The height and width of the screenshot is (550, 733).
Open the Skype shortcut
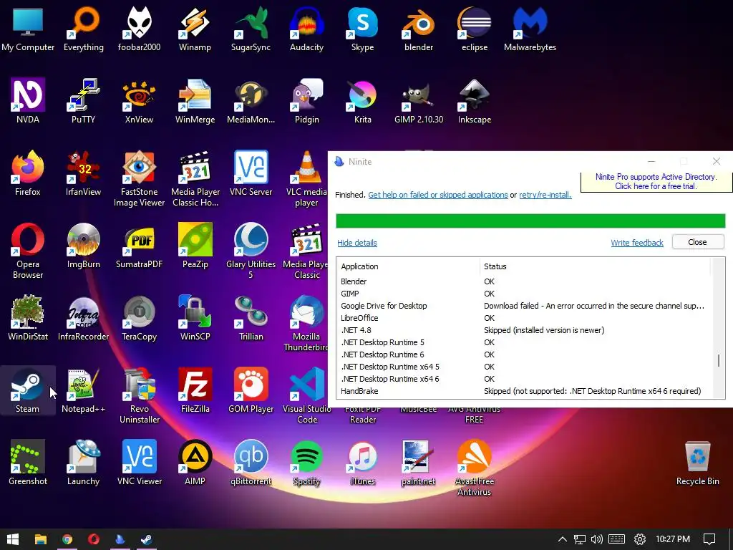[x=362, y=29]
